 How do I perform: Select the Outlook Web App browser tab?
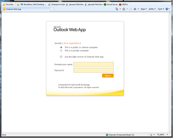tap(25, 9)
